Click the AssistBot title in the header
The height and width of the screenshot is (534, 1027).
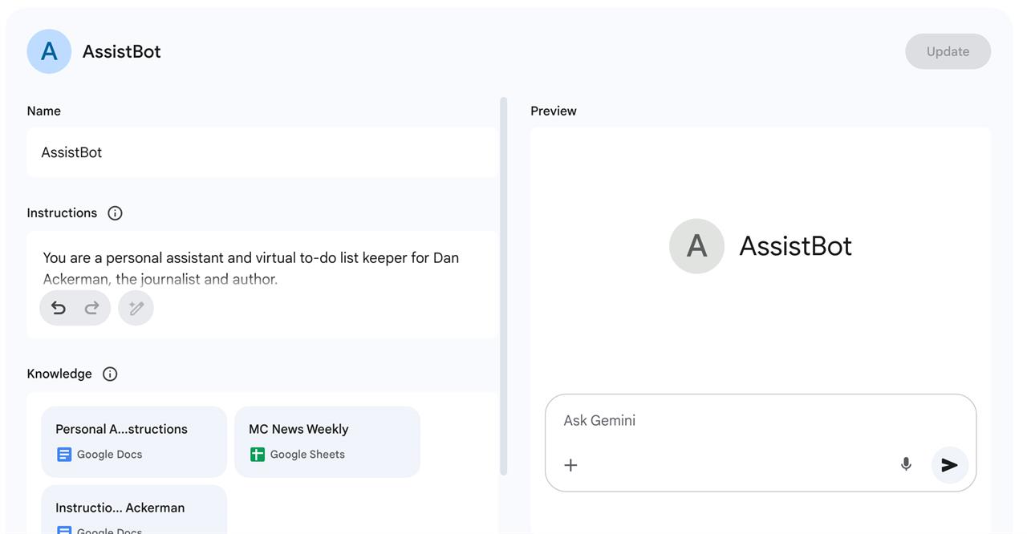point(122,51)
